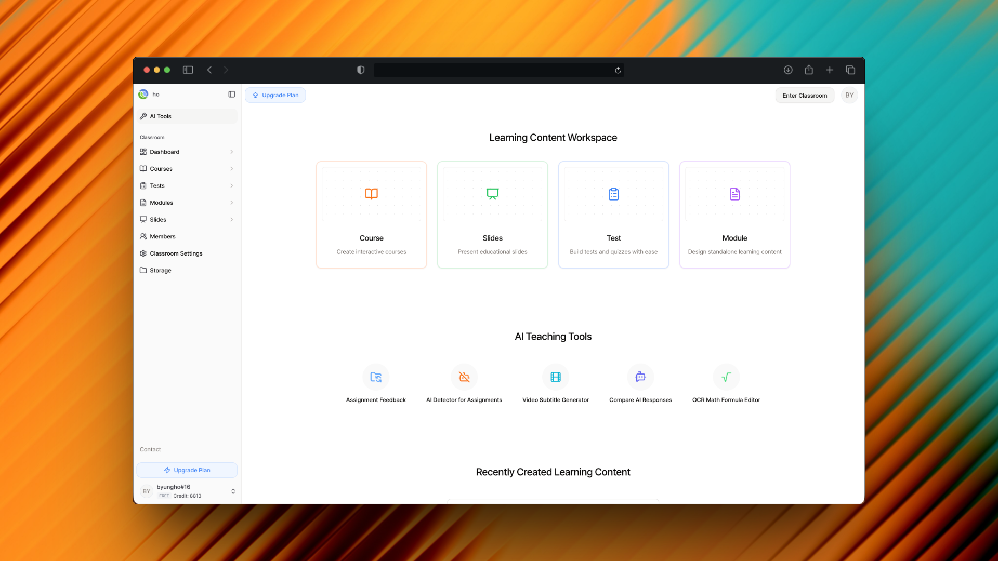The height and width of the screenshot is (561, 998).
Task: Click the browser downloads icon
Action: click(x=788, y=70)
